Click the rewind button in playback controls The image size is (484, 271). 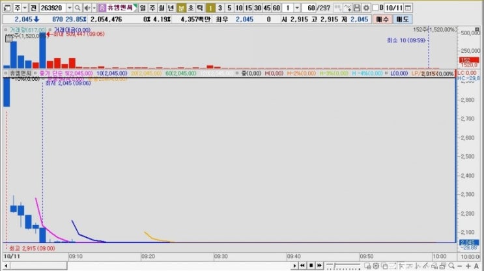click(302, 265)
